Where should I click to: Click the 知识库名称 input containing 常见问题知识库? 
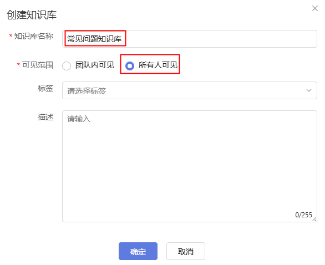click(190, 39)
